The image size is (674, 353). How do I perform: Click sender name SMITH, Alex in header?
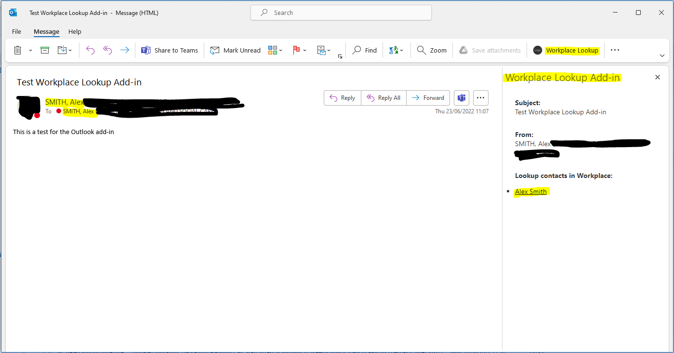coord(65,102)
